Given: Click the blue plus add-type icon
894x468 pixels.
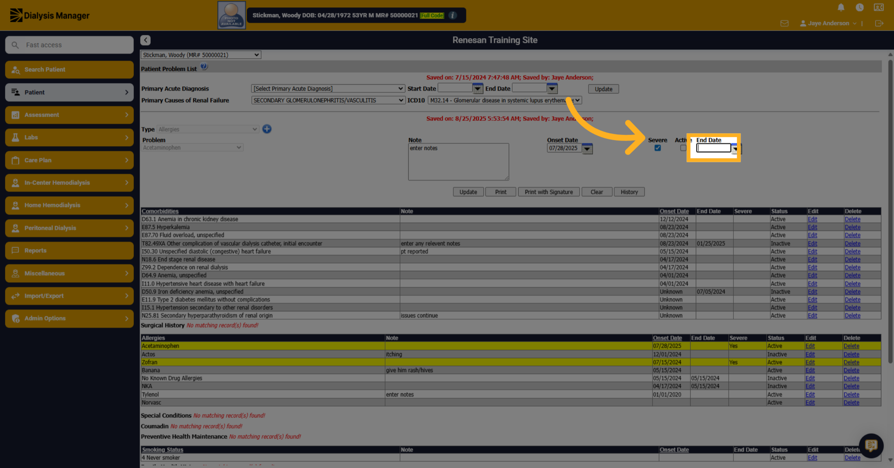Looking at the screenshot, I should [267, 129].
